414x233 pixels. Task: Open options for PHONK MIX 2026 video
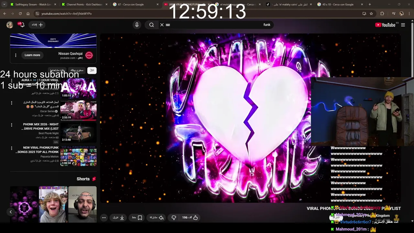[12, 125]
